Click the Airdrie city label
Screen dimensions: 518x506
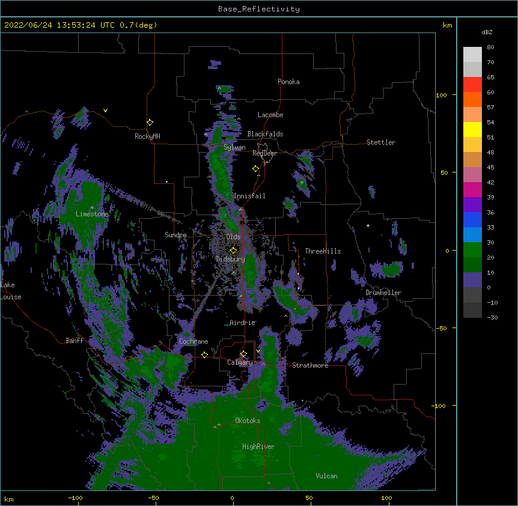(242, 323)
